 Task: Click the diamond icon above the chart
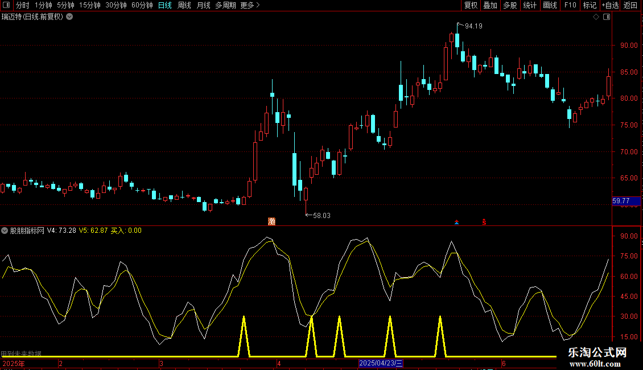click(x=596, y=17)
